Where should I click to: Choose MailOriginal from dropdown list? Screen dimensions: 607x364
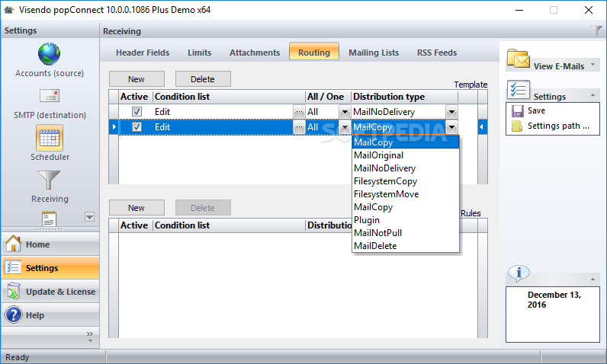tap(406, 155)
